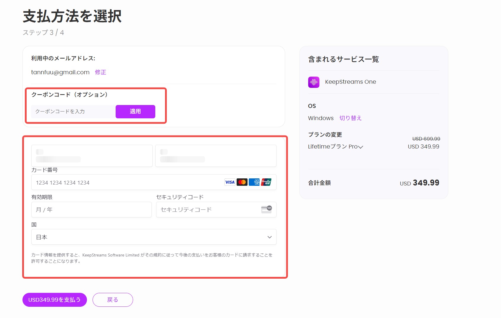
Task: Click the American Express logo
Action: 254,182
